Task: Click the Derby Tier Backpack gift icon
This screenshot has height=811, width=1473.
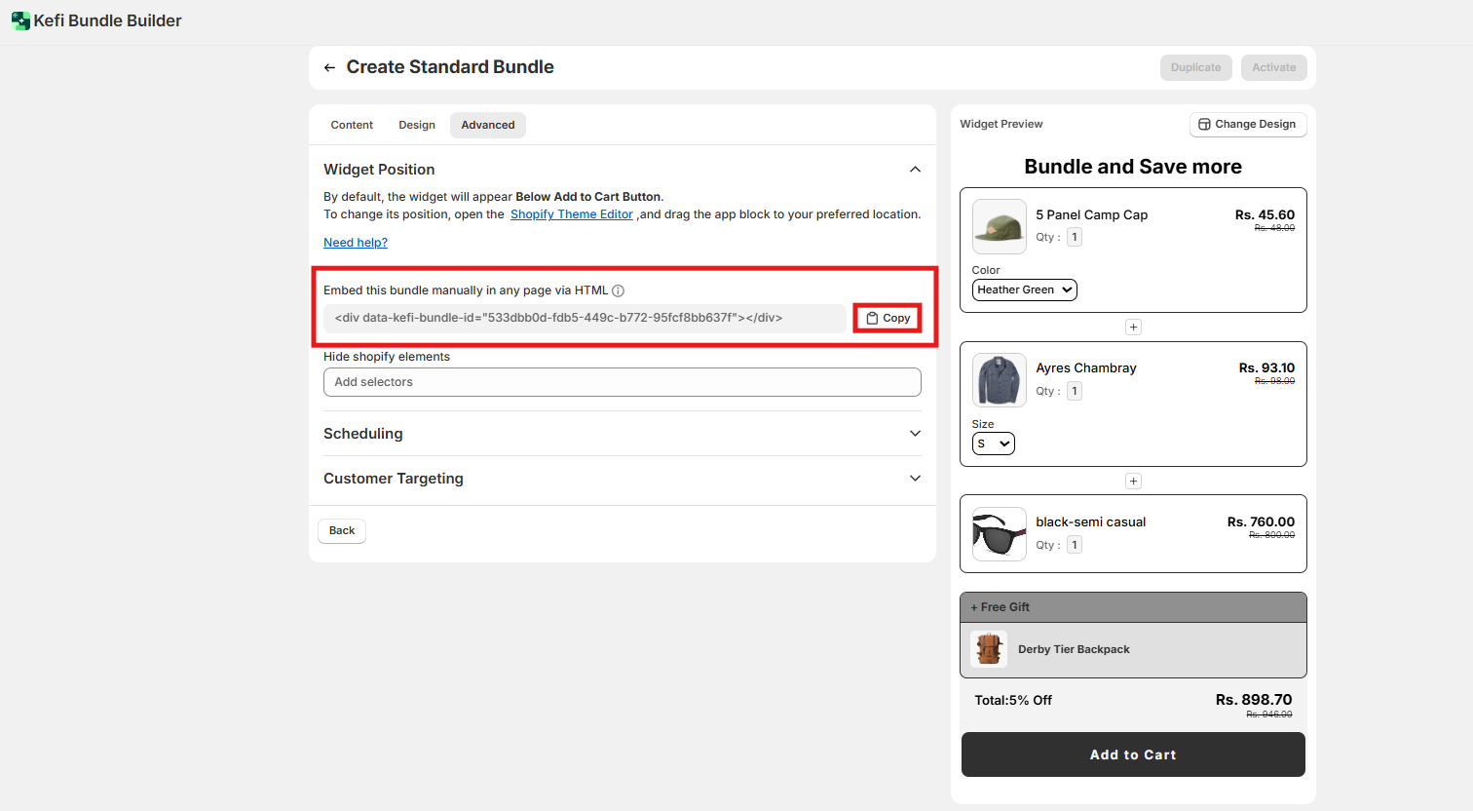Action: [989, 649]
